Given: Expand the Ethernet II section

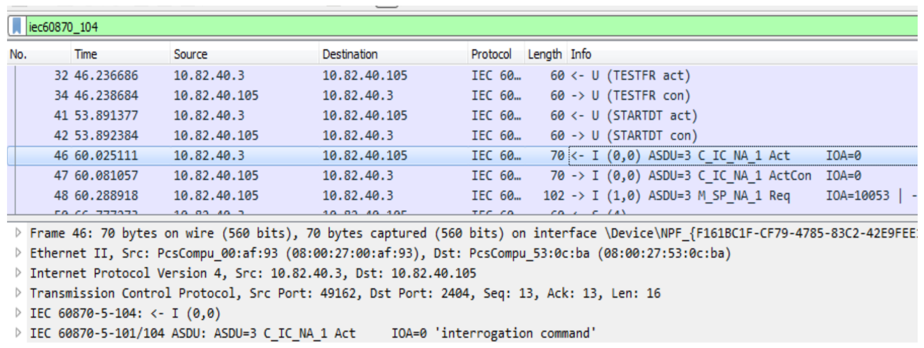Looking at the screenshot, I should (18, 253).
